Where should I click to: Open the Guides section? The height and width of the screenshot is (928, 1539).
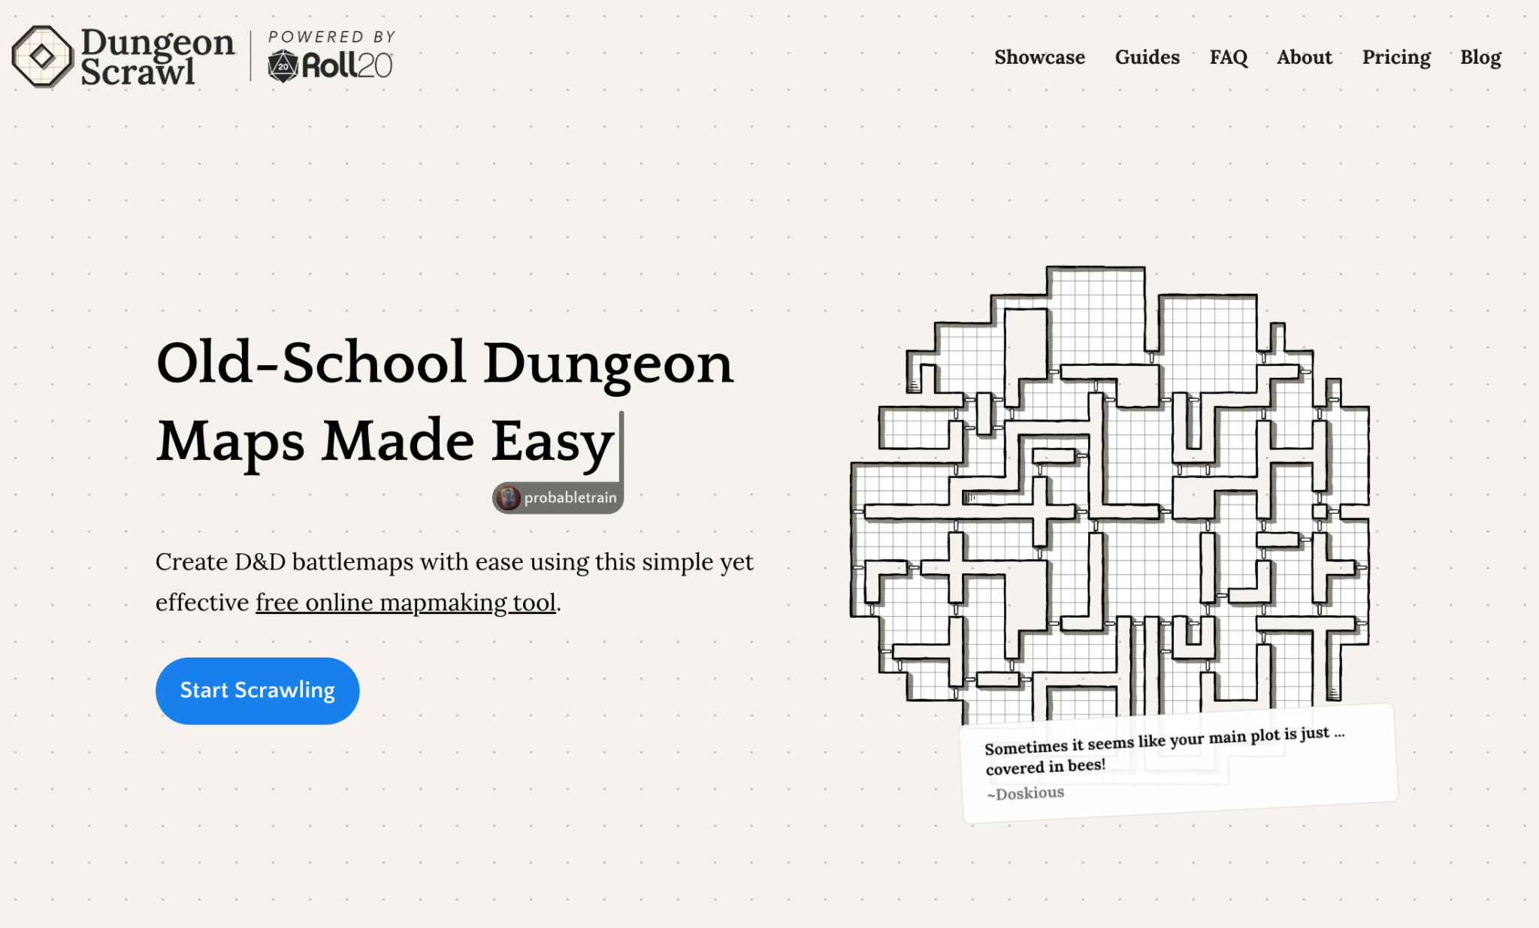pyautogui.click(x=1147, y=57)
